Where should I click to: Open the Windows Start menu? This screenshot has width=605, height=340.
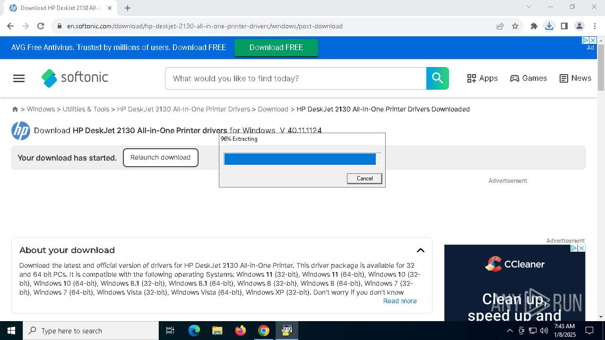11,331
